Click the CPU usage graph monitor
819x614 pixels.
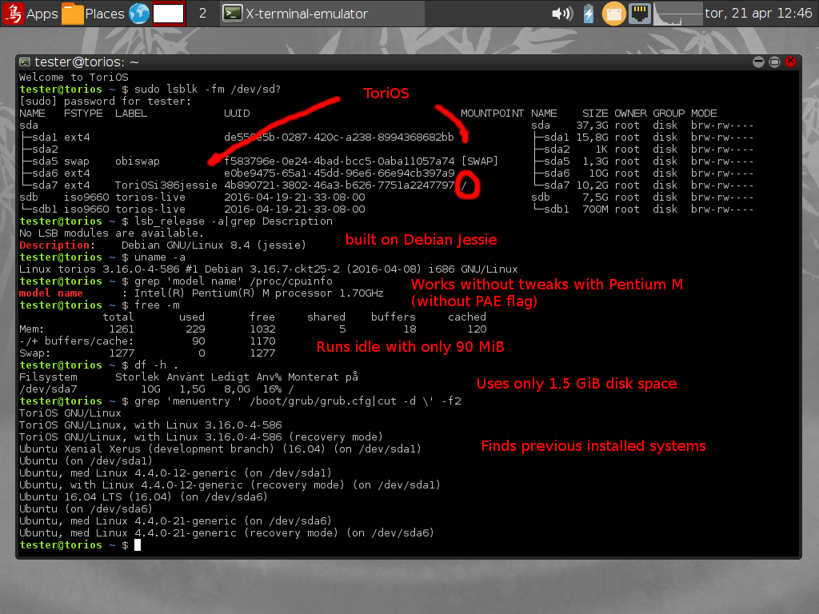(678, 14)
